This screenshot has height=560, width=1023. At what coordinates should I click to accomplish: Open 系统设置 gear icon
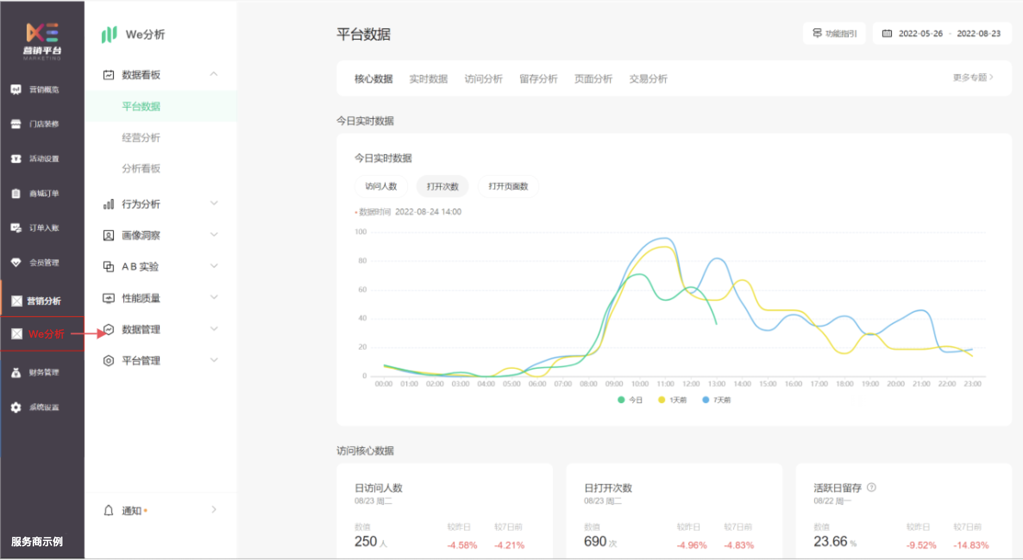(x=16, y=407)
